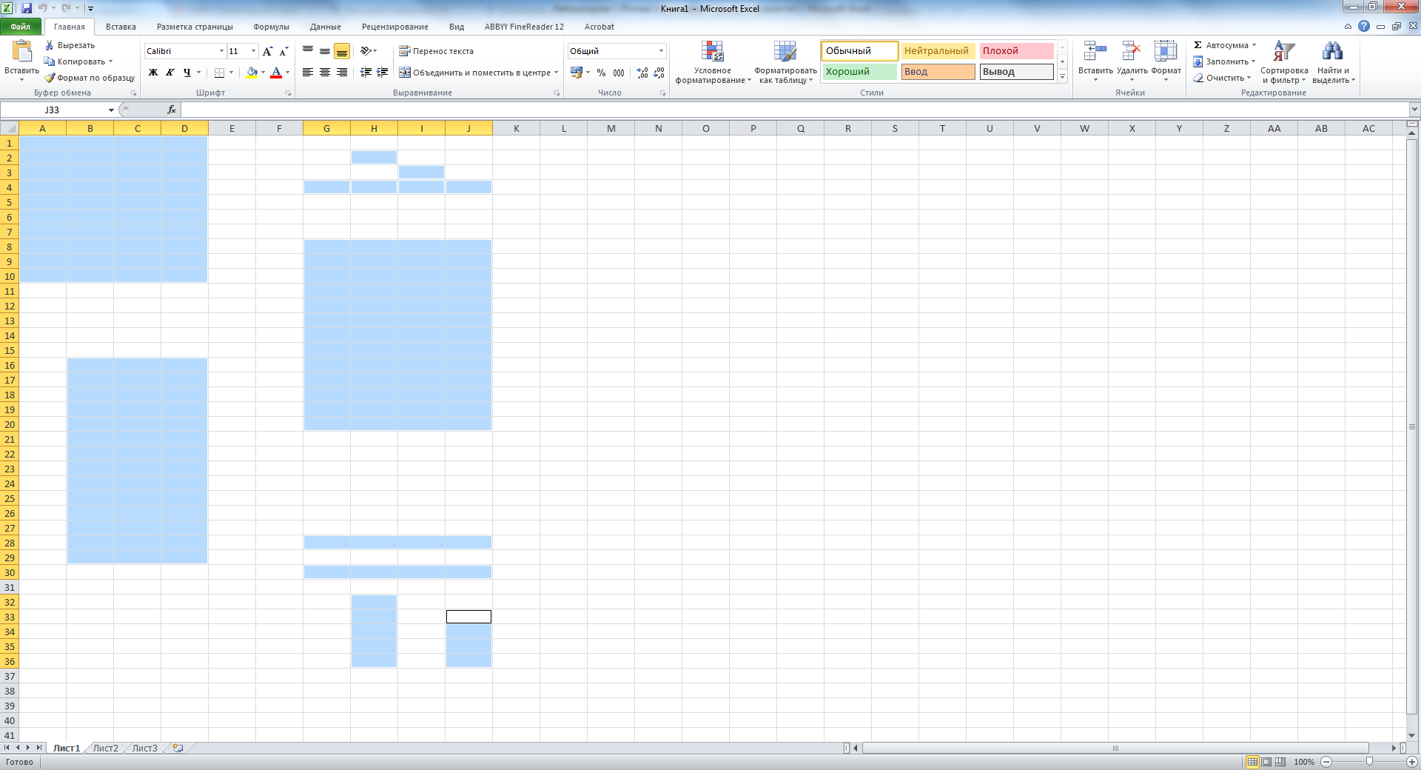1421x770 pixels.
Task: Expand Merge & Center (Объединить) dropdown arrow
Action: pyautogui.click(x=556, y=73)
